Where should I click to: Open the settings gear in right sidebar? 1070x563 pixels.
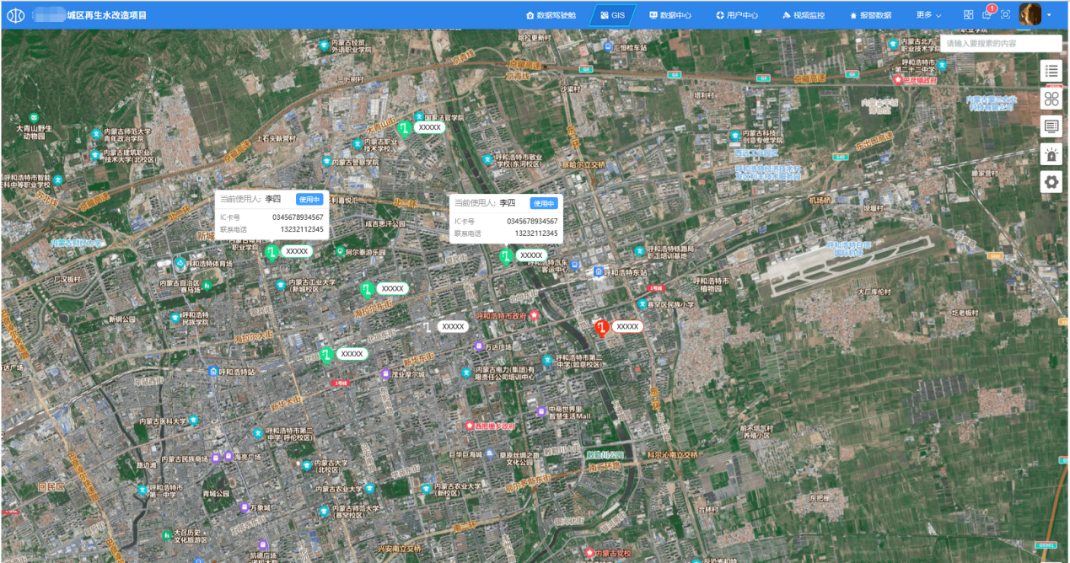tap(1051, 182)
